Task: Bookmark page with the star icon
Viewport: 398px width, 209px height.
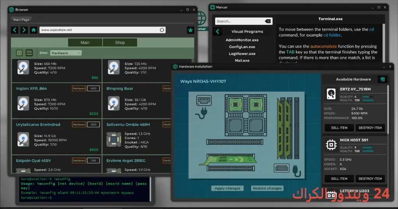Action: (190, 30)
